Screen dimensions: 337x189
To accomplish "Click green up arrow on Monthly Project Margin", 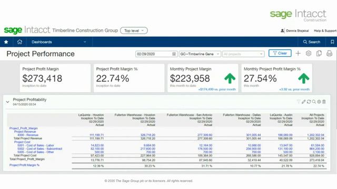I will pyautogui.click(x=230, y=78).
